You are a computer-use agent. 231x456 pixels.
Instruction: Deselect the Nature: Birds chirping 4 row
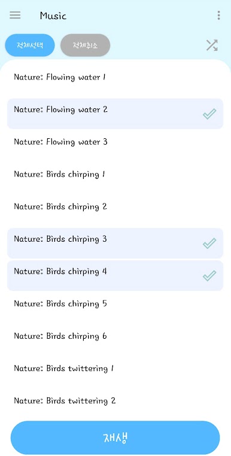[x=115, y=275]
